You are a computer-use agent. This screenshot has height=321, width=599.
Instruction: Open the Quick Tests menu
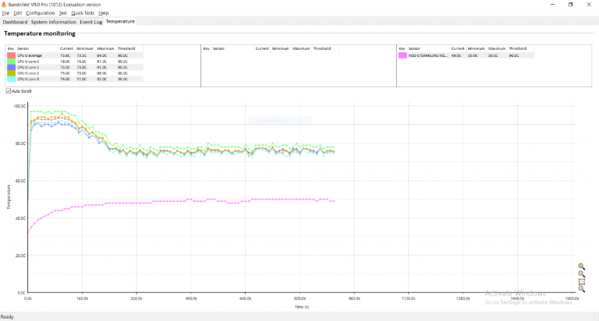click(x=81, y=13)
